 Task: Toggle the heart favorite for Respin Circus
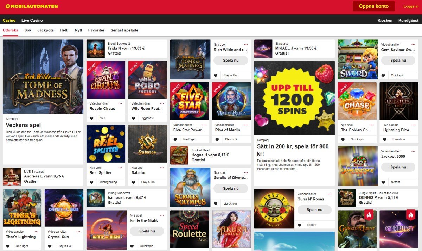pos(92,118)
